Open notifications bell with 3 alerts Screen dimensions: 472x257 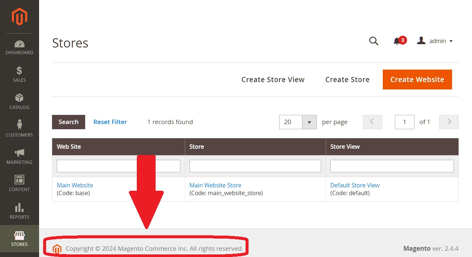(397, 41)
